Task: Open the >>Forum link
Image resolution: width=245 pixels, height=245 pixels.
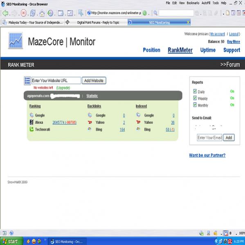Action: point(230,65)
